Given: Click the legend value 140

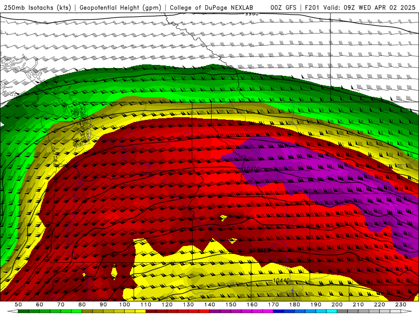Looking at the screenshot, I should pos(210,305).
